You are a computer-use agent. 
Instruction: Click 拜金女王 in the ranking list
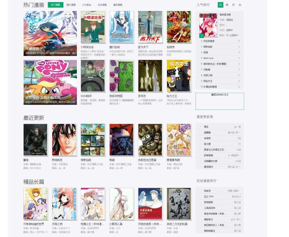208,81
